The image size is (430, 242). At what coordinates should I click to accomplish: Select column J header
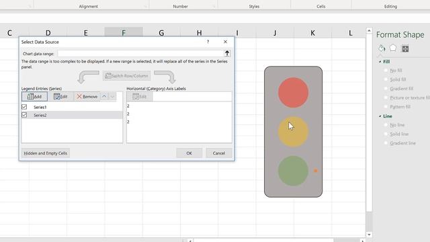(275, 33)
